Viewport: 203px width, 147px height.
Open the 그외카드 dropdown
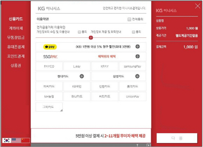coord(49,107)
